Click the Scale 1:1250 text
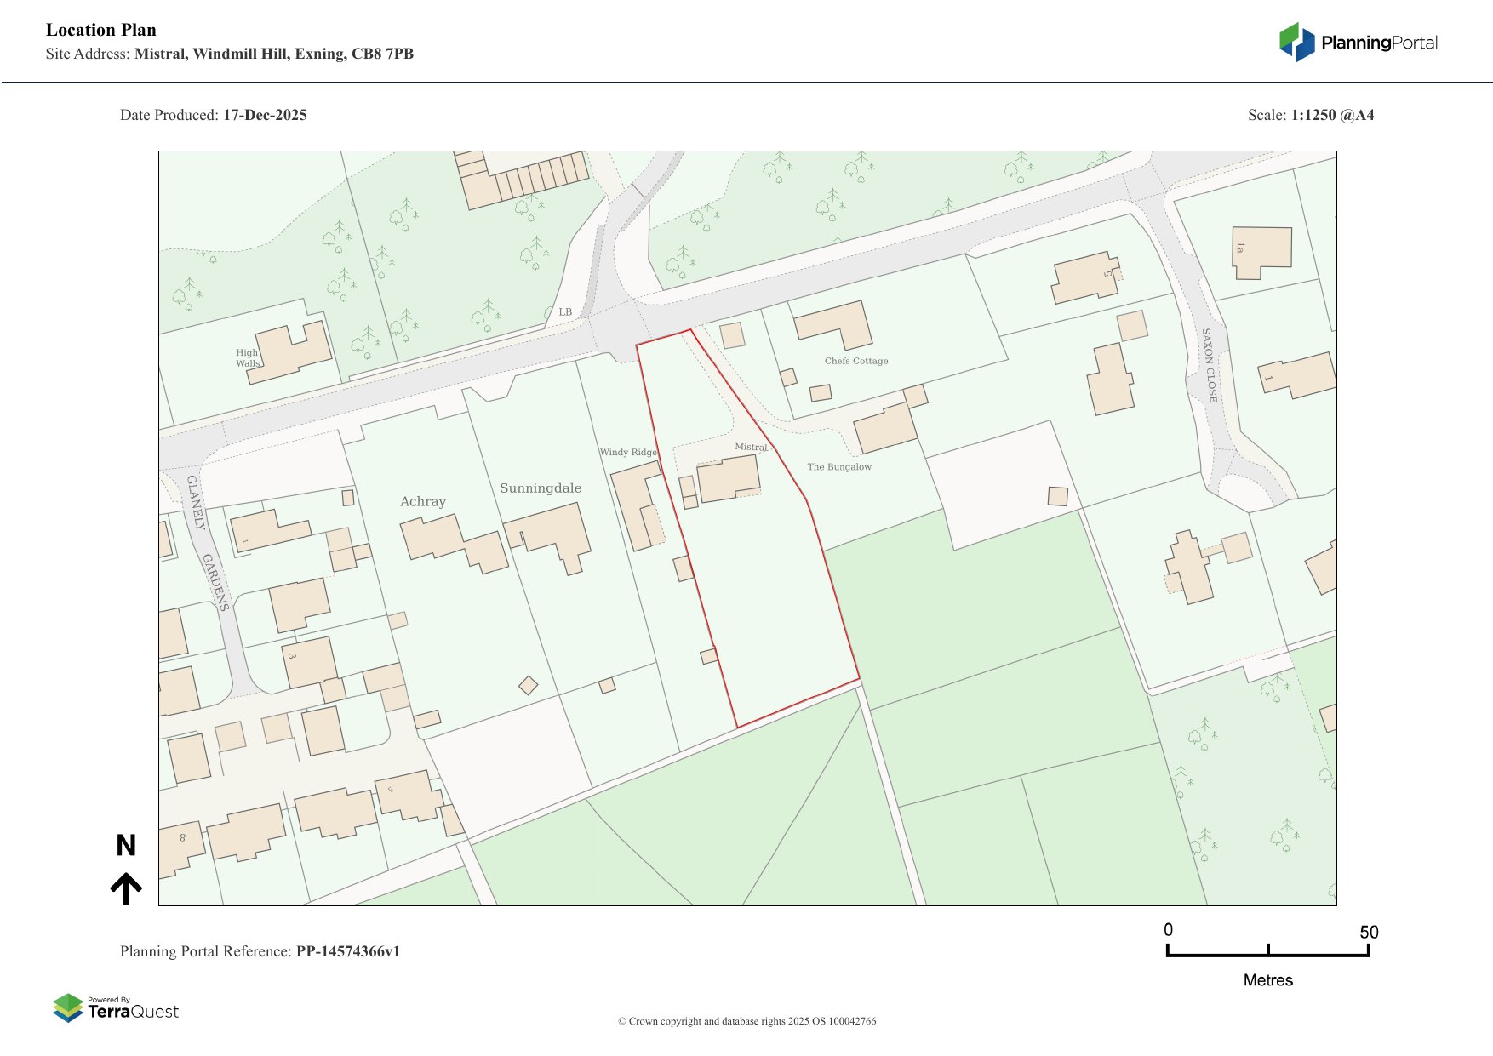Image resolution: width=1493 pixels, height=1056 pixels. [x=1311, y=115]
